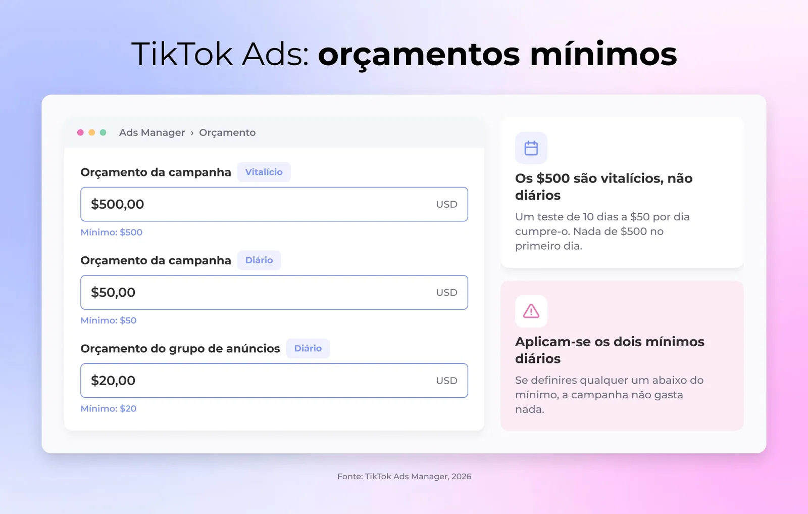Click the calendar icon in the top info card
Image resolution: width=808 pixels, height=514 pixels.
tap(531, 148)
